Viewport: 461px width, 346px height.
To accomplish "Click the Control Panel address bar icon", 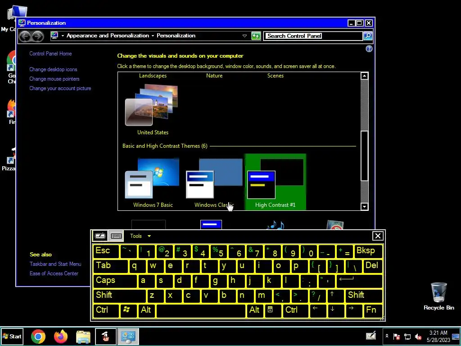I will pyautogui.click(x=54, y=36).
